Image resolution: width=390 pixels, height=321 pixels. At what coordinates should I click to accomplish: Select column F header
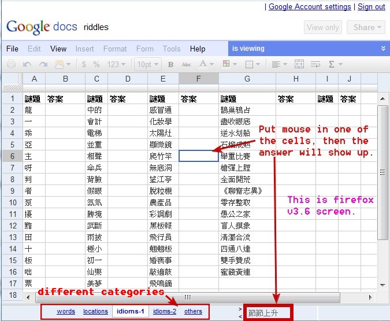pyautogui.click(x=199, y=79)
